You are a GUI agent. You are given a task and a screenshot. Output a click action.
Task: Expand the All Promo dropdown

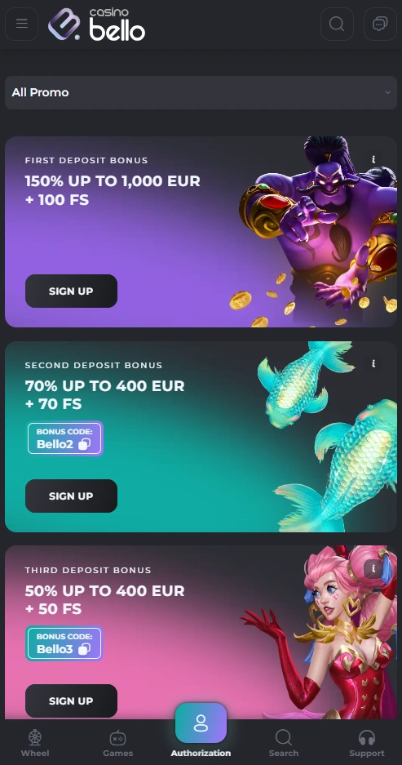(201, 92)
